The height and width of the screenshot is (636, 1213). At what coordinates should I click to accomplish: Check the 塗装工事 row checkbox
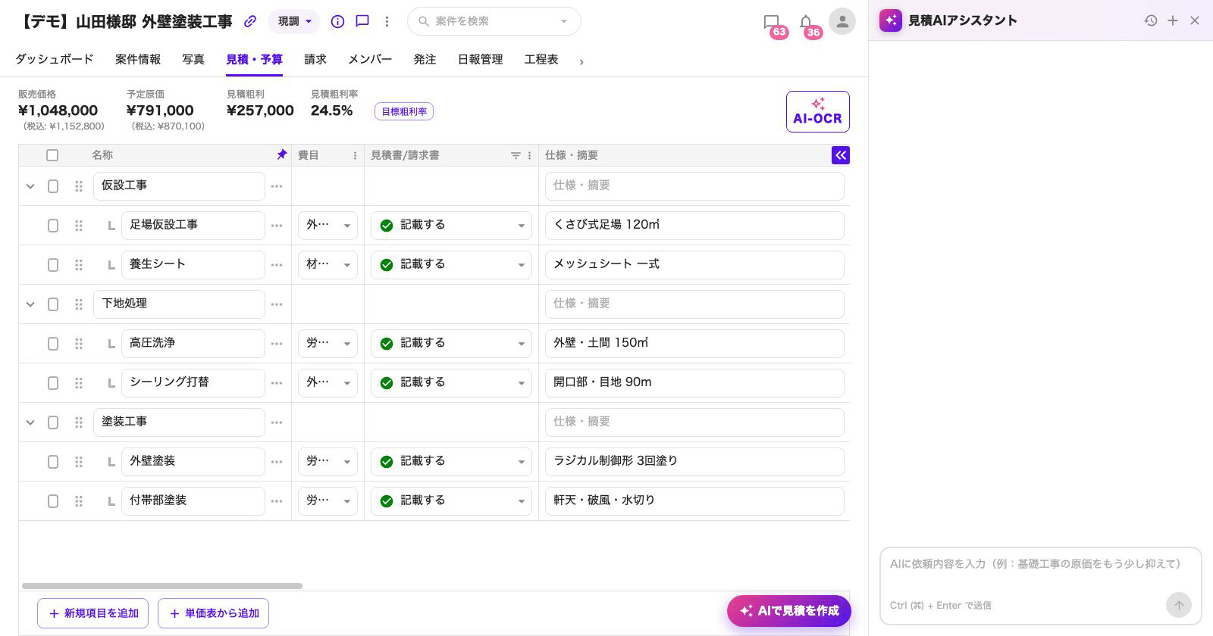click(x=53, y=422)
